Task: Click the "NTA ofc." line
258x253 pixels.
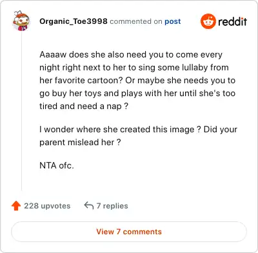Action: pyautogui.click(x=57, y=165)
